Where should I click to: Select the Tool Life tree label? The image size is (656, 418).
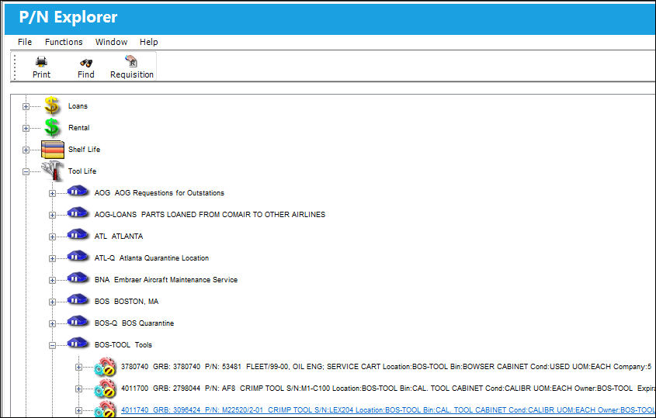[x=82, y=171]
